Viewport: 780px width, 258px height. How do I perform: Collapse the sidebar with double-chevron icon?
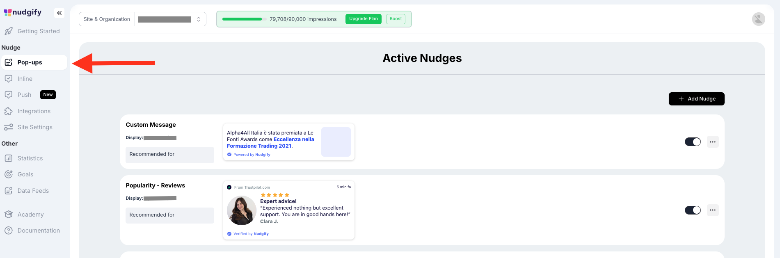click(59, 13)
